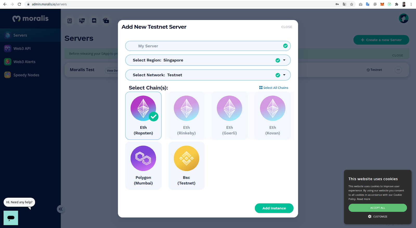Open the chat widget button

click(x=11, y=218)
